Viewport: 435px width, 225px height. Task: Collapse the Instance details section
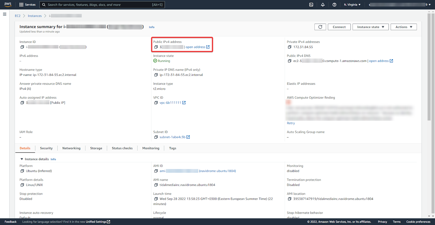coord(22,159)
